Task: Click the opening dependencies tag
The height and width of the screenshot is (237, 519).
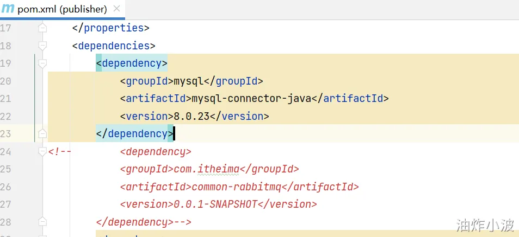Action: point(114,46)
